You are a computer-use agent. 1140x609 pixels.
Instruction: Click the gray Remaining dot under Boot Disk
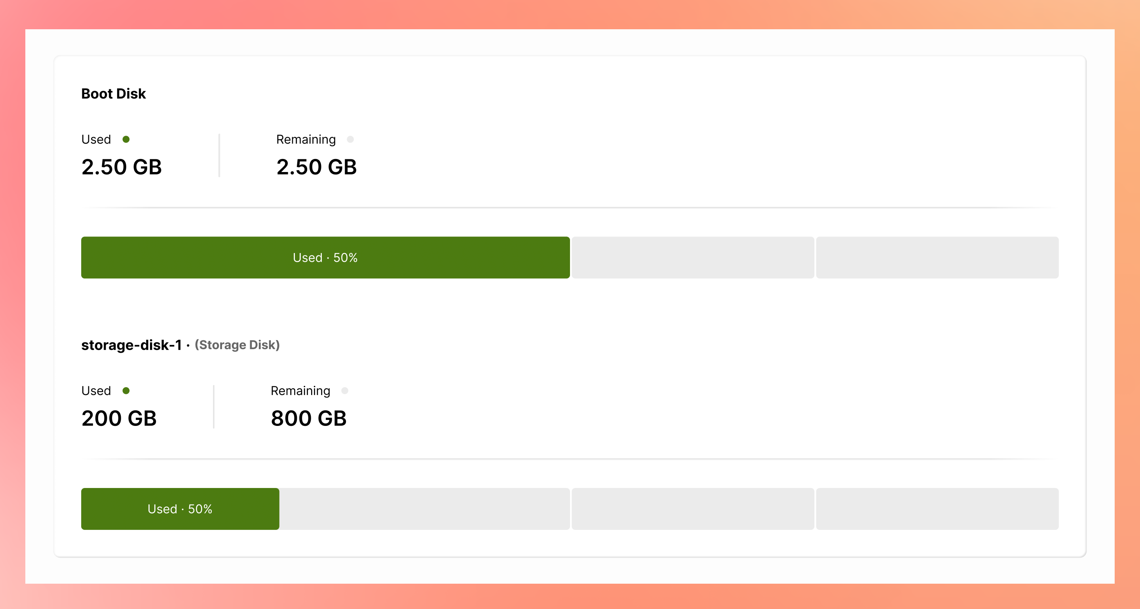350,139
